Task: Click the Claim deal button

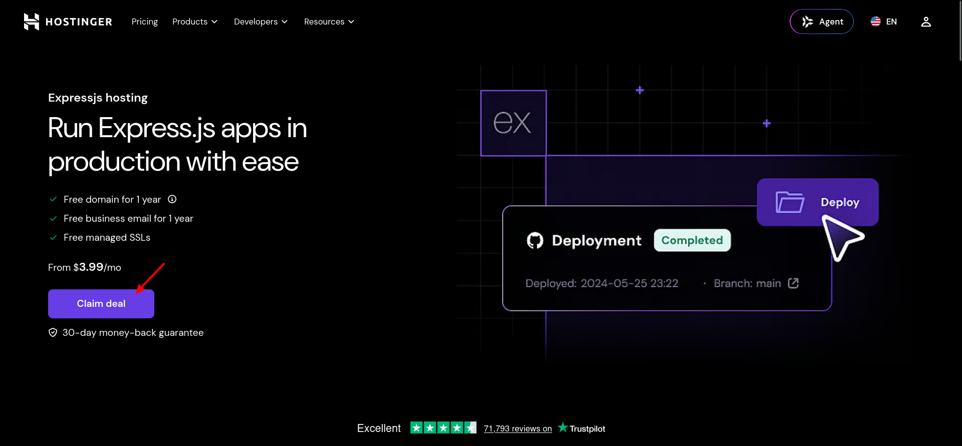Action: (x=101, y=304)
